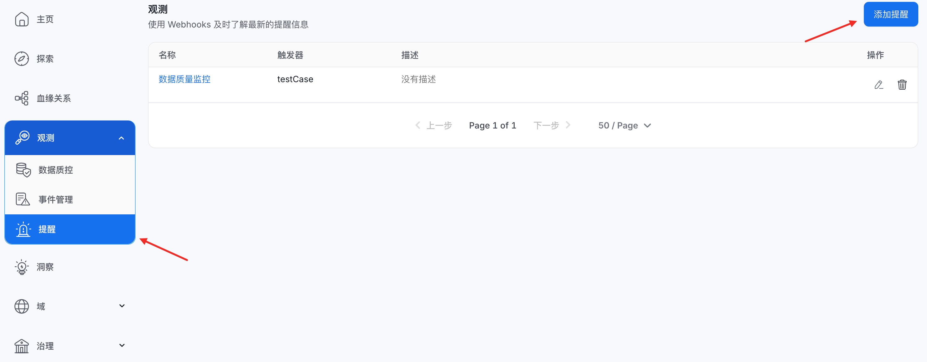927x362 pixels.
Task: Expand the 域 (Domain) menu chevron
Action: tap(122, 306)
